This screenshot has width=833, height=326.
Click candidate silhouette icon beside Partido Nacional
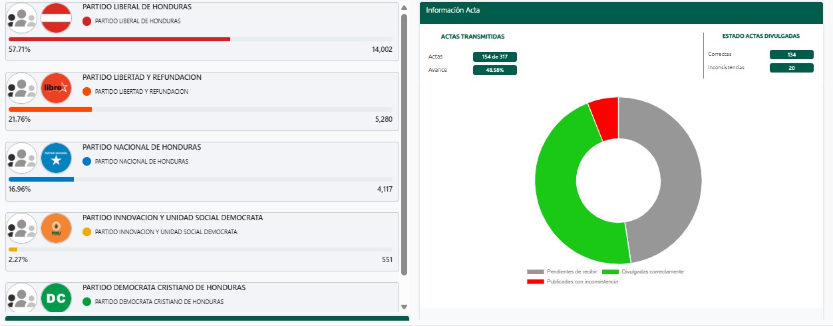[22, 158]
